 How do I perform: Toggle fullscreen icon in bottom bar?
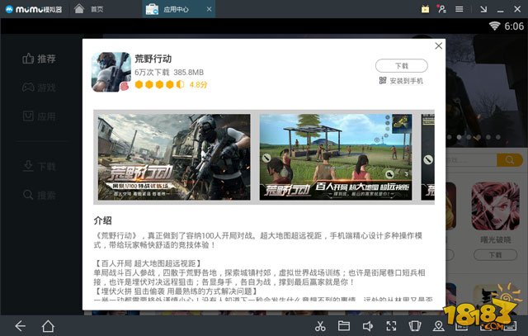click(391, 326)
